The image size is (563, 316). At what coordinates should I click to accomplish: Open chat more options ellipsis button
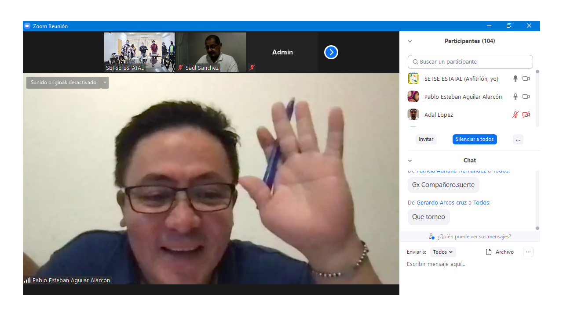pyautogui.click(x=528, y=252)
